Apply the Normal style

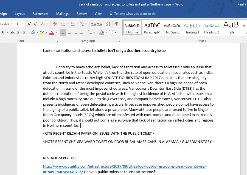(133, 28)
